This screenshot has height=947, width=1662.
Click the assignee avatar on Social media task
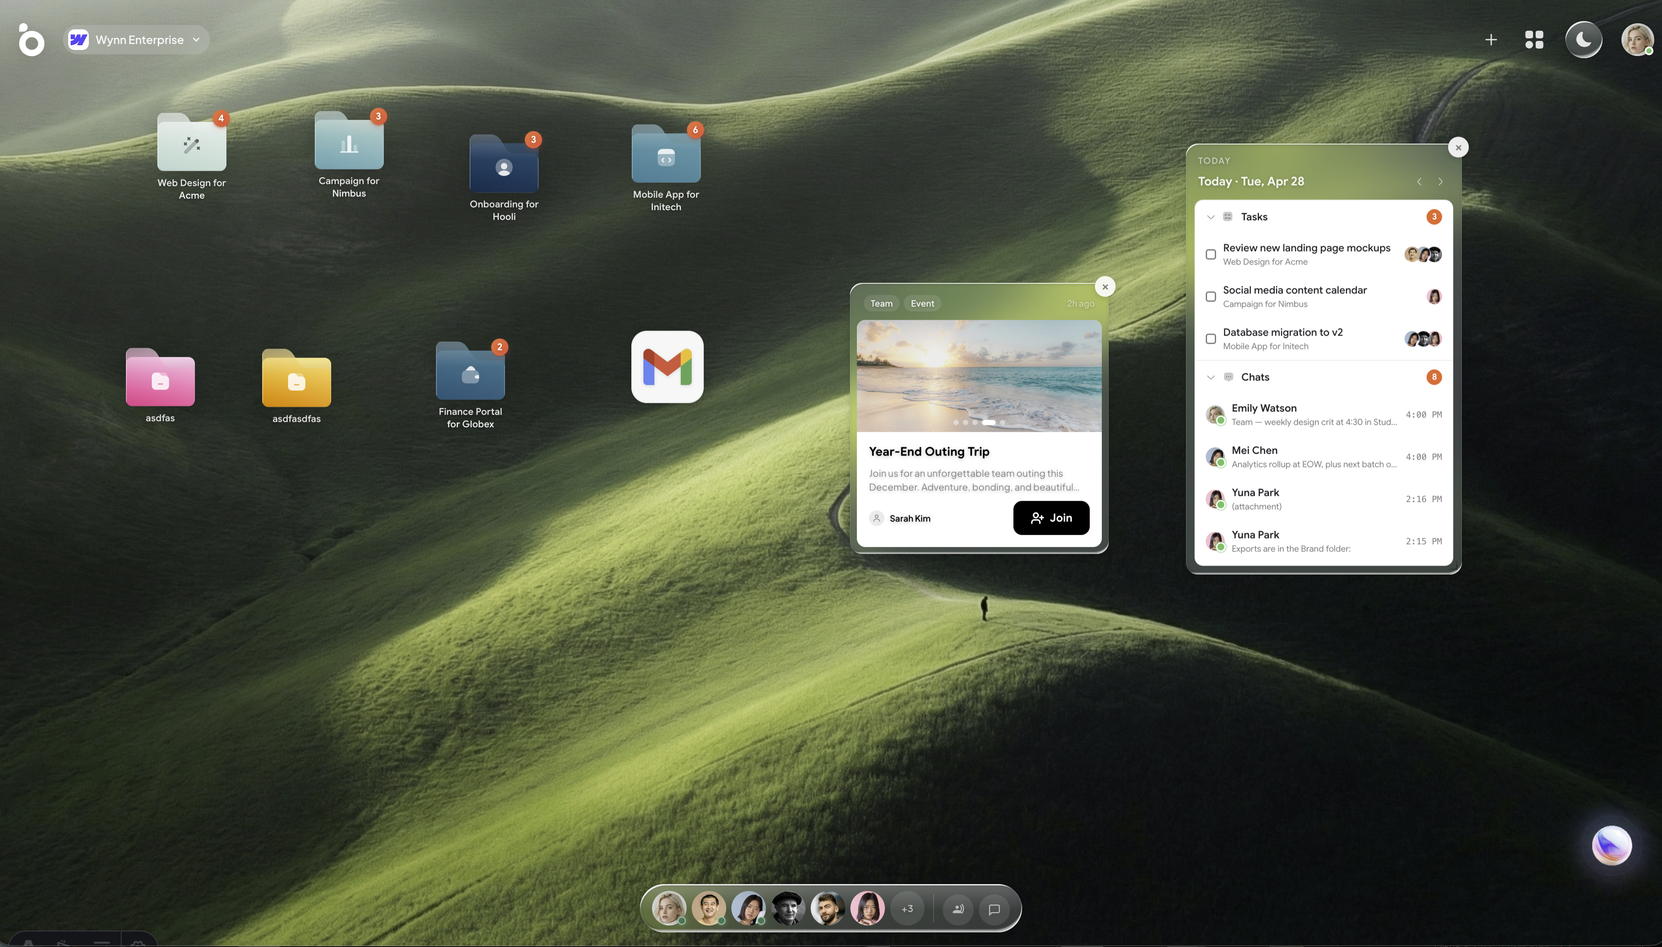[1433, 296]
